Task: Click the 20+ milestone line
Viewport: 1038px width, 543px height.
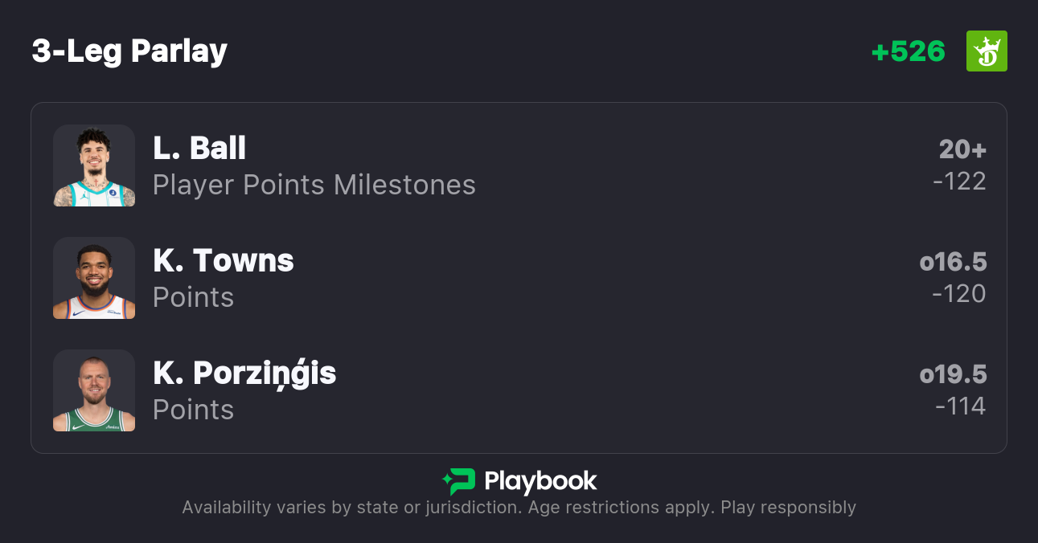Action: pyautogui.click(x=962, y=149)
